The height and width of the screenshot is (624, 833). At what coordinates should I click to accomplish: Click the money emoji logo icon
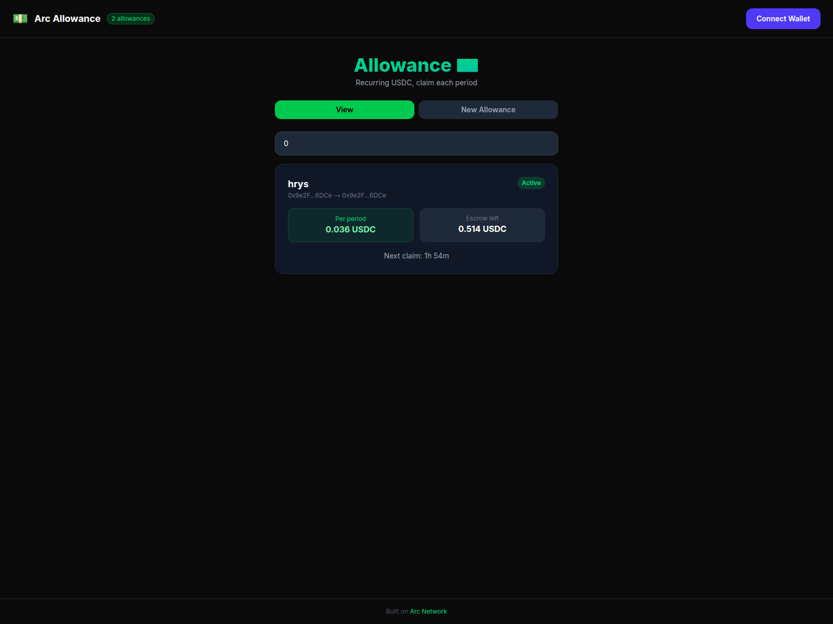point(20,19)
